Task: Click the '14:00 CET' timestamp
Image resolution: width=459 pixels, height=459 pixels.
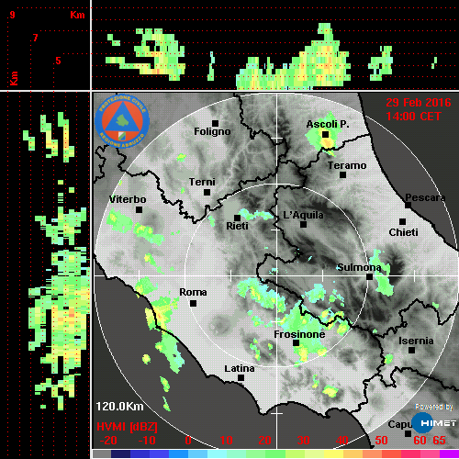Action: tap(413, 117)
